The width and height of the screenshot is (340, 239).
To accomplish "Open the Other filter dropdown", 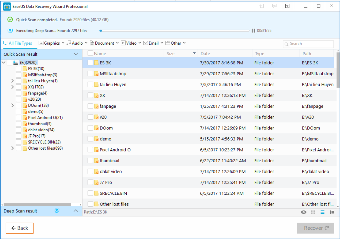I will 176,43.
